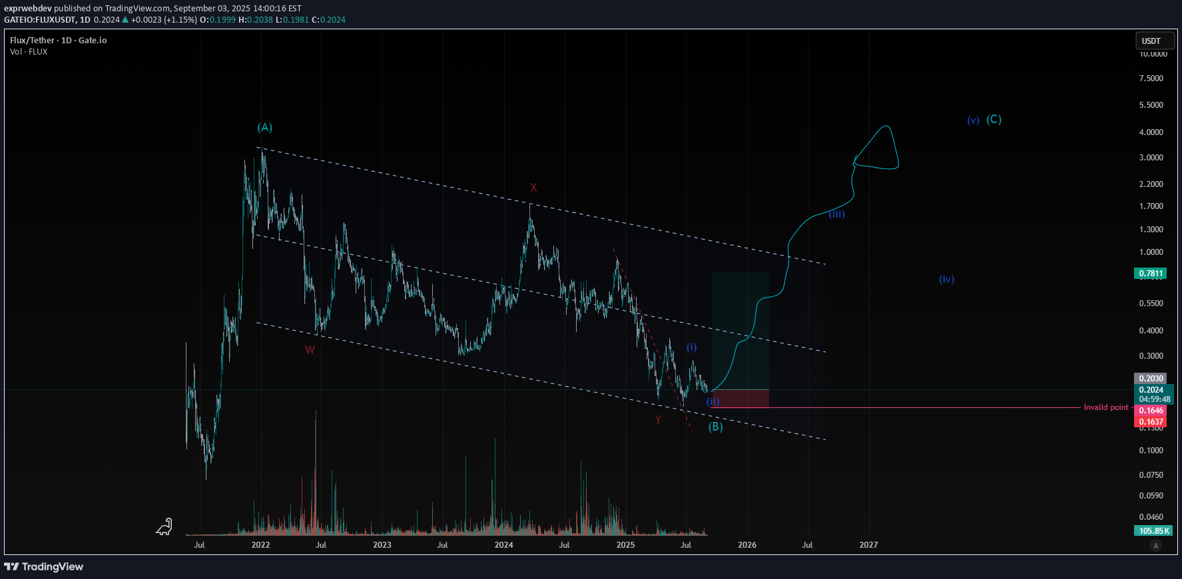Click the 1.3000 price axis label

[x=1151, y=230]
